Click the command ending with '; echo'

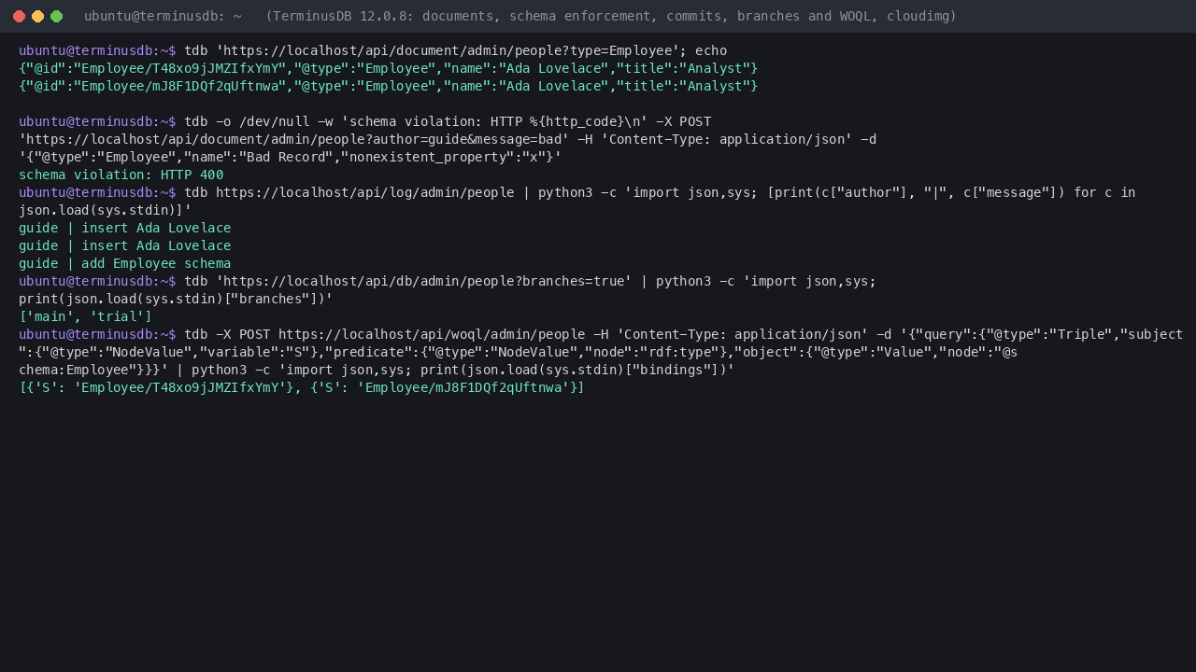pos(373,50)
